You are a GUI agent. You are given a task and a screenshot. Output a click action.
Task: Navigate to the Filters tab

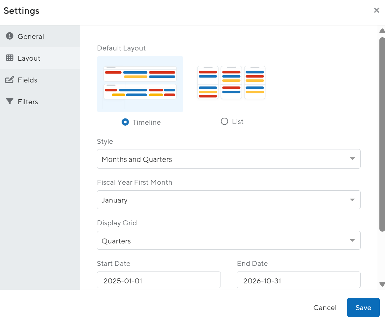pyautogui.click(x=28, y=101)
